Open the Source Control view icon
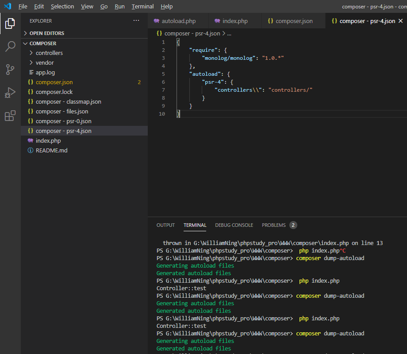Screen dimensions: 407x354 coord(10,70)
